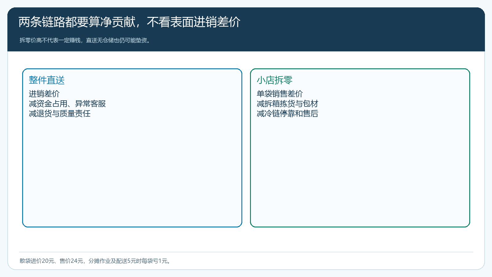Click empty area inside the green 小店拆零 card
The image size is (492, 277).
360,172
